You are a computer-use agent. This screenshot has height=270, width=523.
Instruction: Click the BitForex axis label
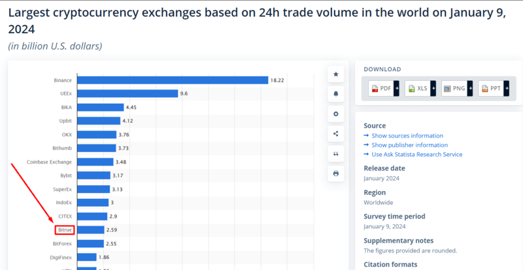tap(62, 243)
